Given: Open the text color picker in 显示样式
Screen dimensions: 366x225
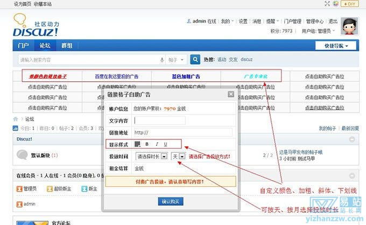Looking at the screenshot, I should pyautogui.click(x=137, y=144).
